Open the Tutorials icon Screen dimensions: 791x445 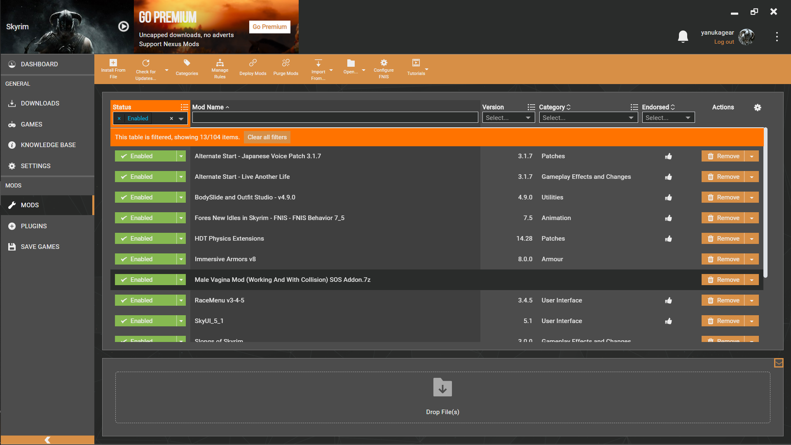click(416, 63)
